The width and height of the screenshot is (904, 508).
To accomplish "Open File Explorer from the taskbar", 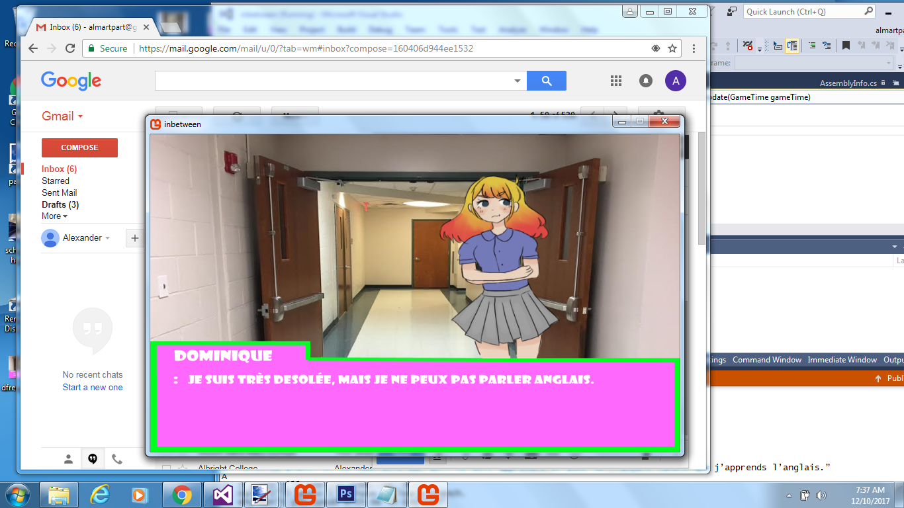I will coord(60,495).
